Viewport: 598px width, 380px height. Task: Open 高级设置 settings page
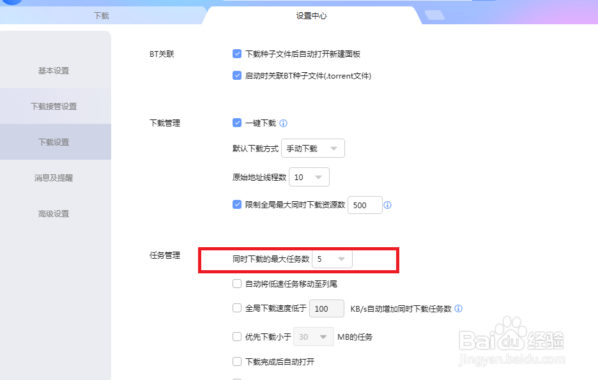click(56, 214)
